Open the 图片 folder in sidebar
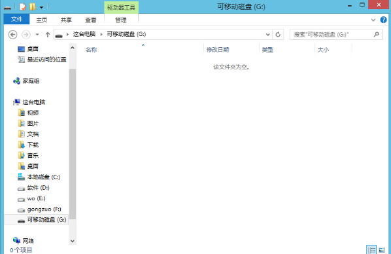 (x=33, y=124)
